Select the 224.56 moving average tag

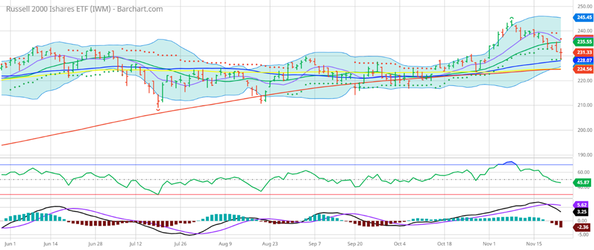pos(584,69)
